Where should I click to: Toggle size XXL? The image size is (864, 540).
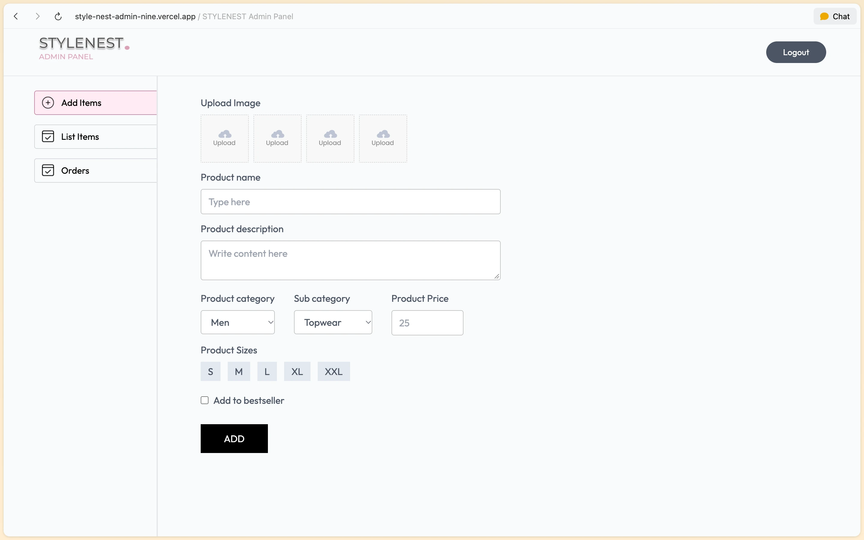click(x=334, y=371)
